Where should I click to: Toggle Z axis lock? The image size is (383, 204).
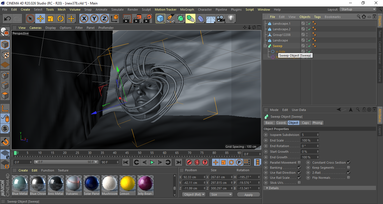point(104,19)
